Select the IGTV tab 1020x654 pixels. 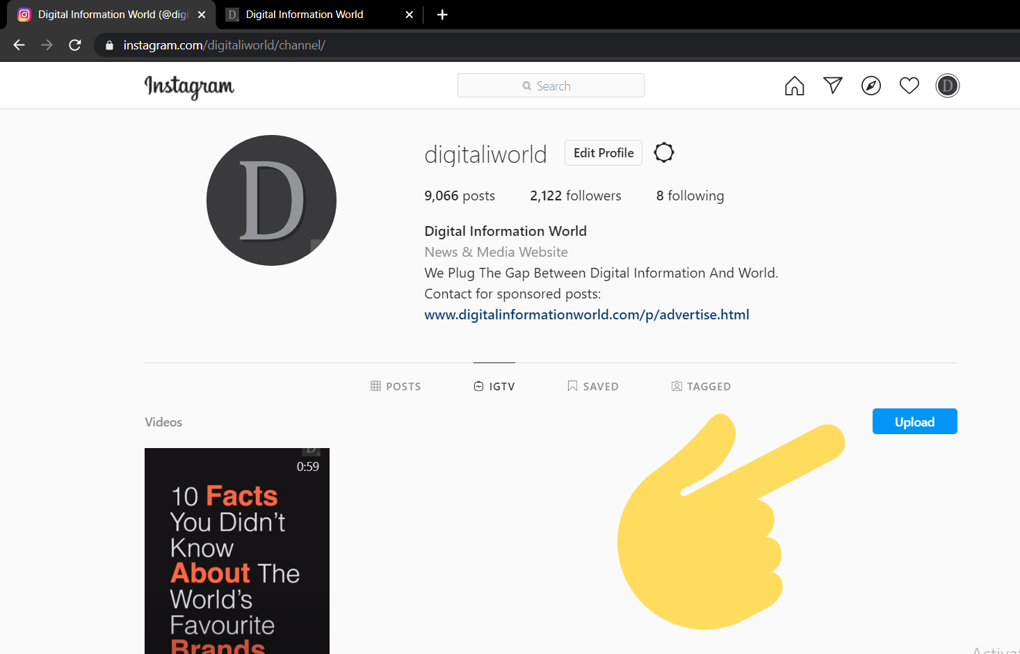tap(494, 386)
